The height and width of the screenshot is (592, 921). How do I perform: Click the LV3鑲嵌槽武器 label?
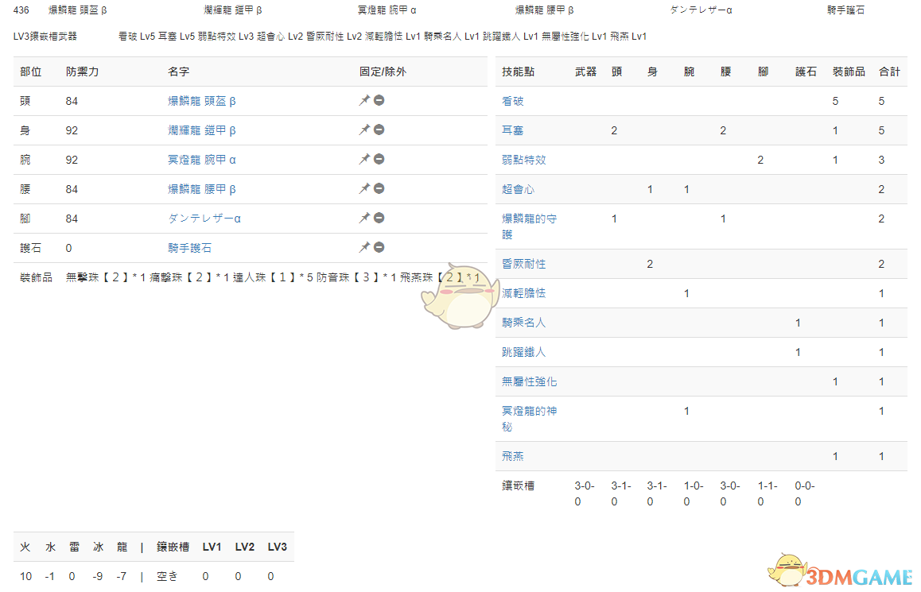pos(45,37)
